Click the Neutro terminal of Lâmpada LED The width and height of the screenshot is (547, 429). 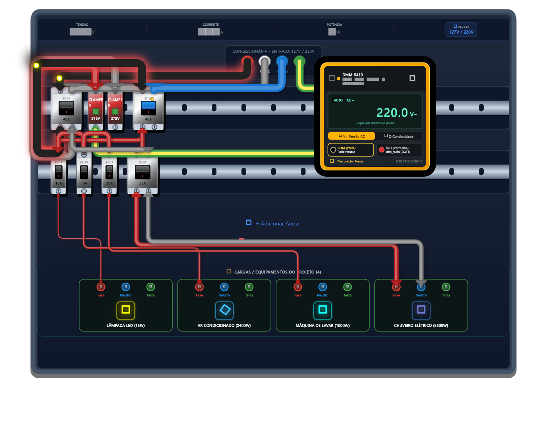pos(126,287)
